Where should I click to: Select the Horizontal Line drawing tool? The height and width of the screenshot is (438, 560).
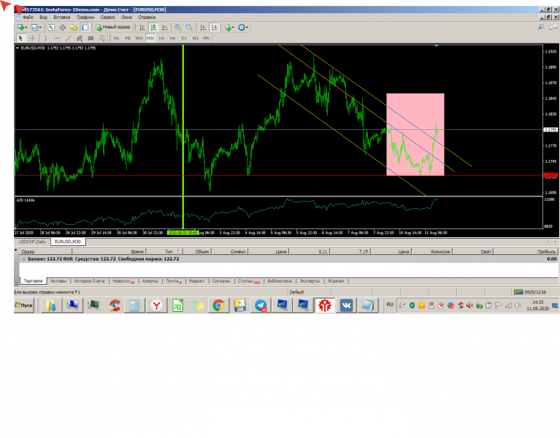[x=57, y=38]
